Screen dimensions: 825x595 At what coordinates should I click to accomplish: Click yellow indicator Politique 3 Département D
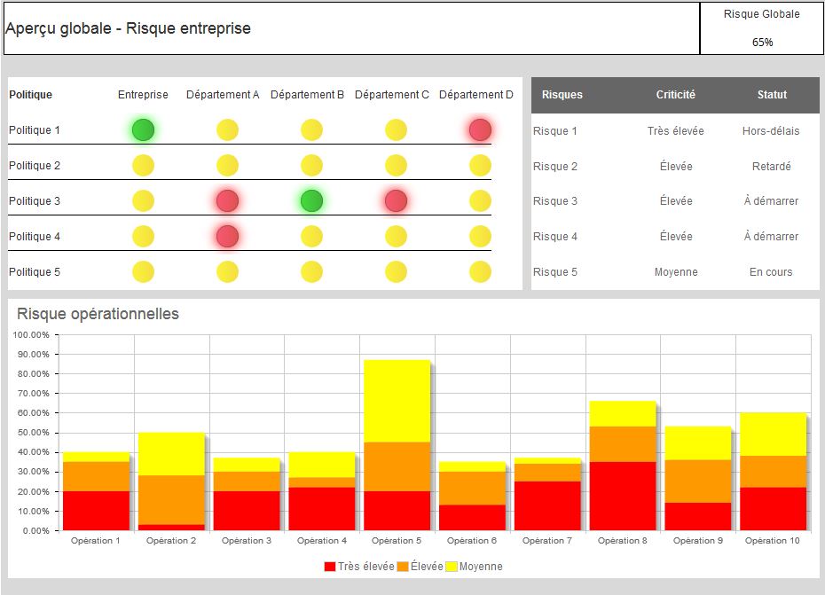pyautogui.click(x=480, y=201)
